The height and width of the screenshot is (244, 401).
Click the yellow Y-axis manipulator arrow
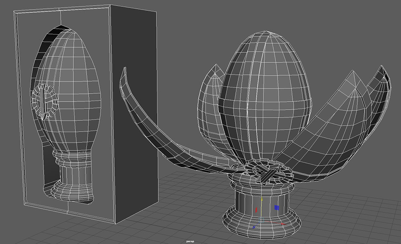261,198
